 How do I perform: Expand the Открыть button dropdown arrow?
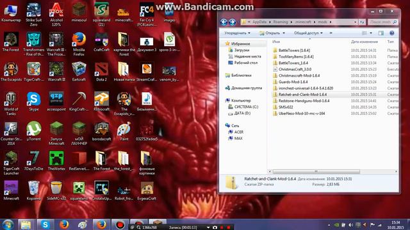click(284, 33)
